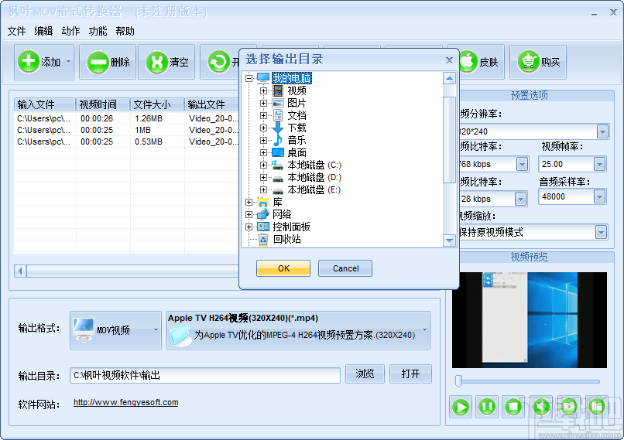Select the file row sized 0.53MB

point(127,142)
